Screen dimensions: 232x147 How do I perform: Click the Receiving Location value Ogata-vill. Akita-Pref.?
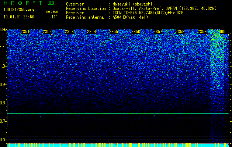[x=136, y=8]
